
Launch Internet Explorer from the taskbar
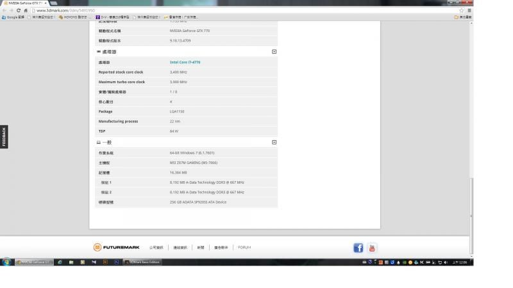pyautogui.click(x=60, y=262)
